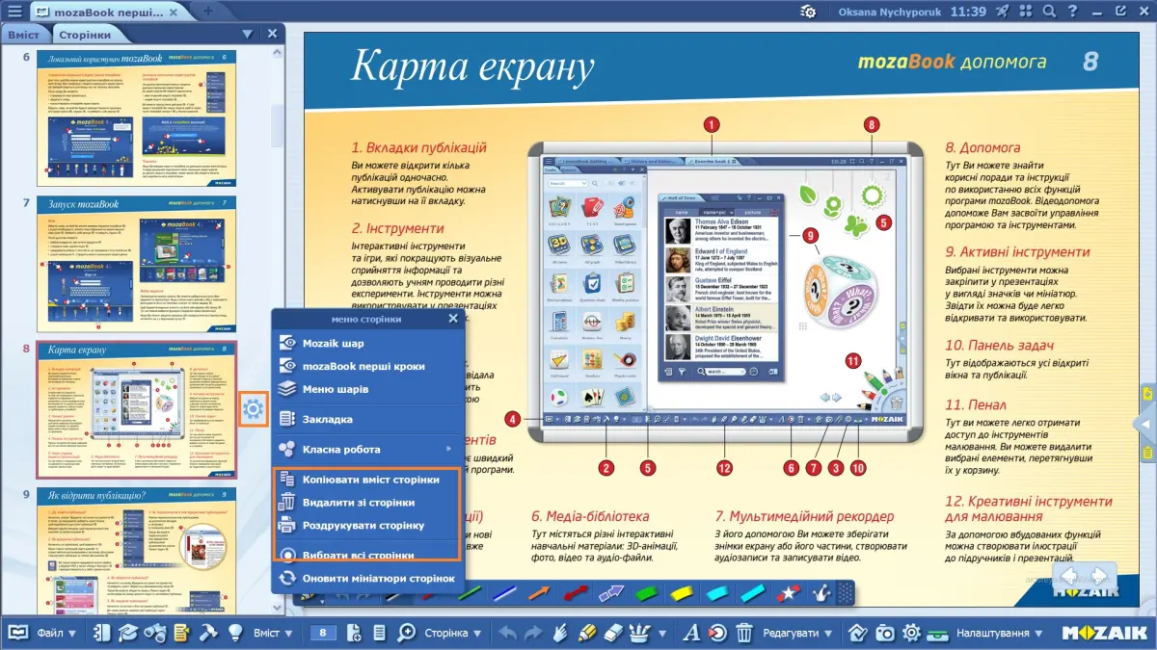
Task: Select the hand pointer tool
Action: [x=561, y=633]
